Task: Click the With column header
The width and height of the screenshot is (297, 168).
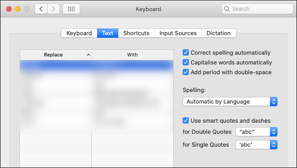Action: (133, 55)
